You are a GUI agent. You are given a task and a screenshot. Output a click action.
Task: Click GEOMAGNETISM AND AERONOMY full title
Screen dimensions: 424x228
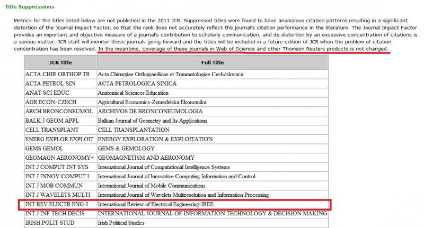[146, 158]
